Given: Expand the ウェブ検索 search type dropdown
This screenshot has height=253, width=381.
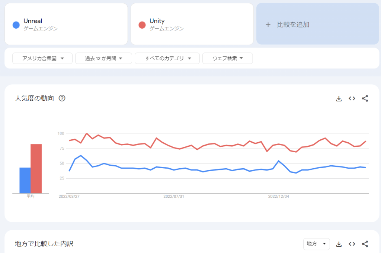Looking at the screenshot, I should pos(227,58).
